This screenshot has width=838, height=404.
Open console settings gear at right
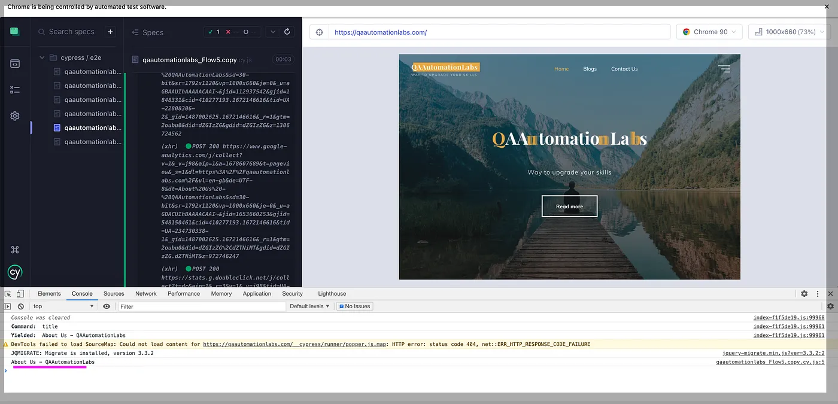[830, 306]
